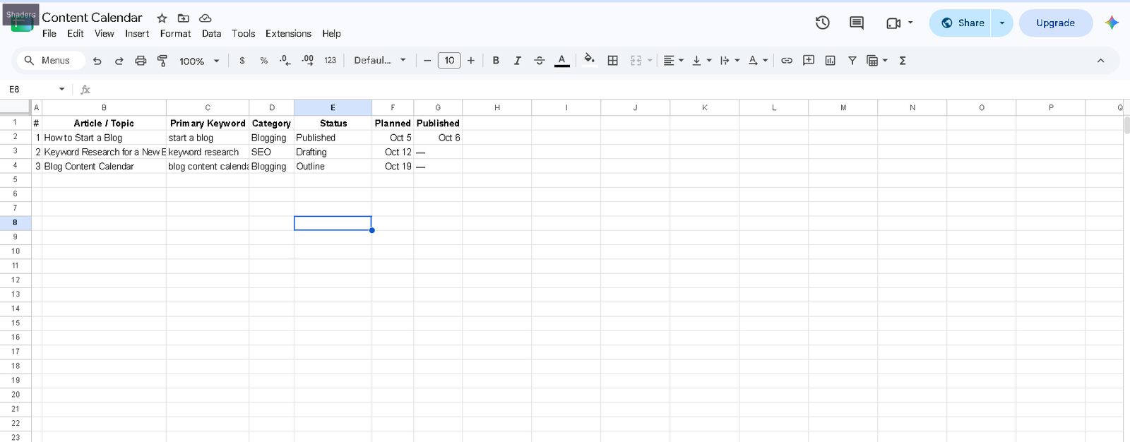Decrease font size with minus

(427, 61)
